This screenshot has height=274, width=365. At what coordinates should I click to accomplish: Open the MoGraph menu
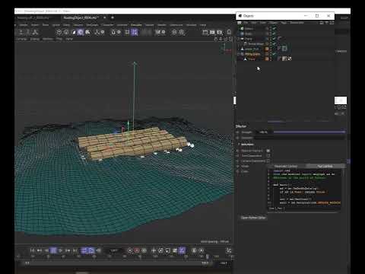pos(92,25)
